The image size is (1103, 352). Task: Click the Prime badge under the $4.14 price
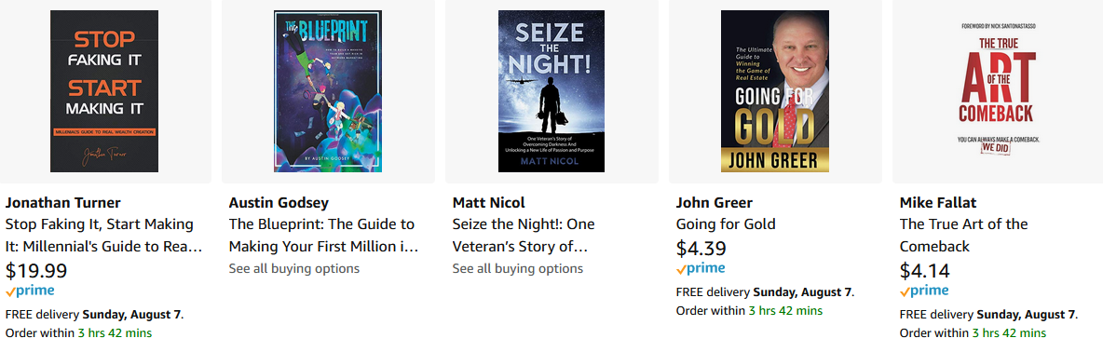coord(924,291)
